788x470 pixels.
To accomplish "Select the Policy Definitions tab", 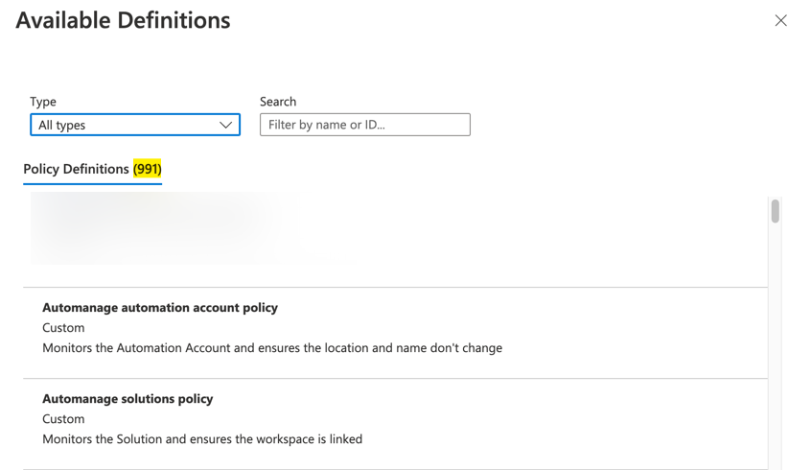I will point(77,169).
